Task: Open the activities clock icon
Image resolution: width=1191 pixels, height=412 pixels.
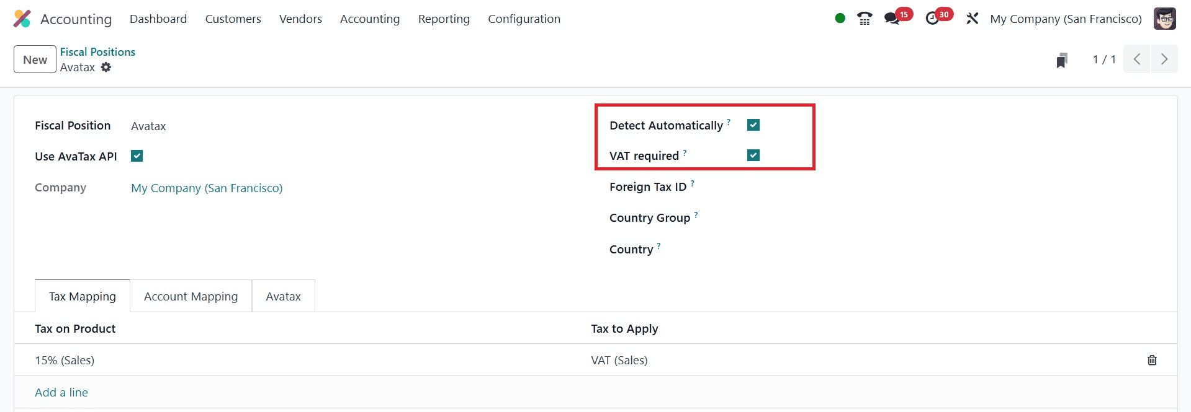Action: (x=932, y=19)
